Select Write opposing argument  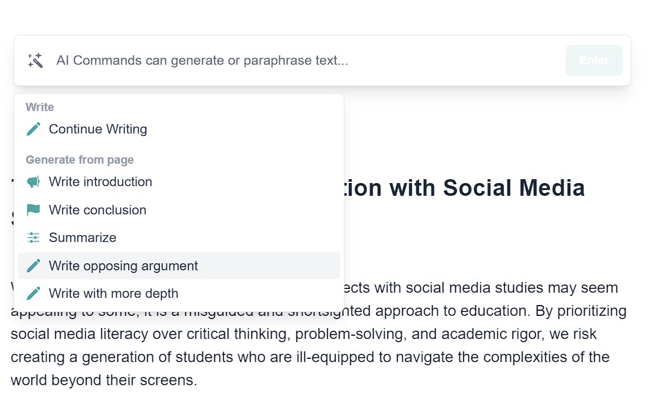pos(179,266)
